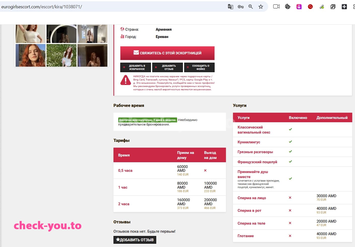
Task: Click the 60000 AMD price
Action: pyautogui.click(x=182, y=169)
